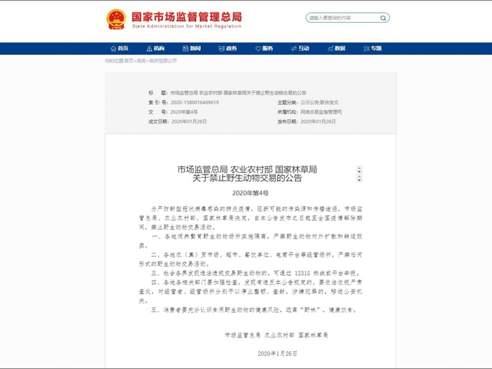Click the 12315 hotline number in the article

[302, 273]
